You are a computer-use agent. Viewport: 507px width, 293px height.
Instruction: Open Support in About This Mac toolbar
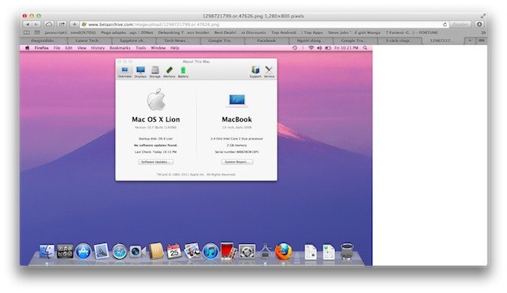point(255,72)
